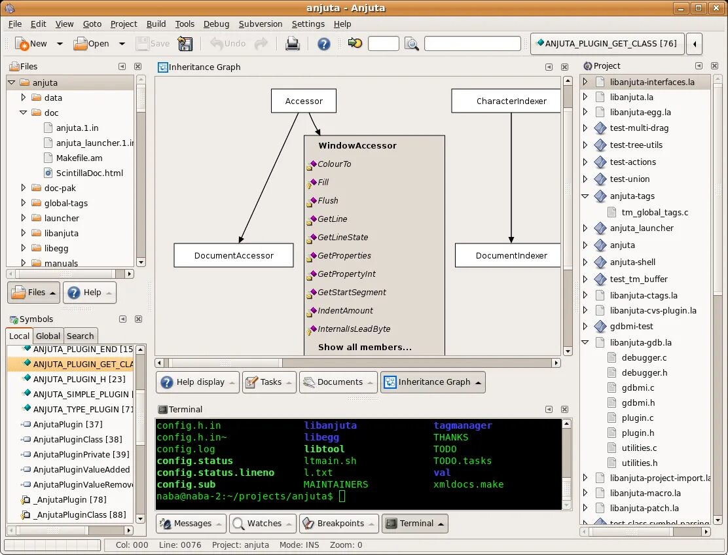Expand the libanjuta folder in Files
The height and width of the screenshot is (555, 728).
pyautogui.click(x=23, y=233)
